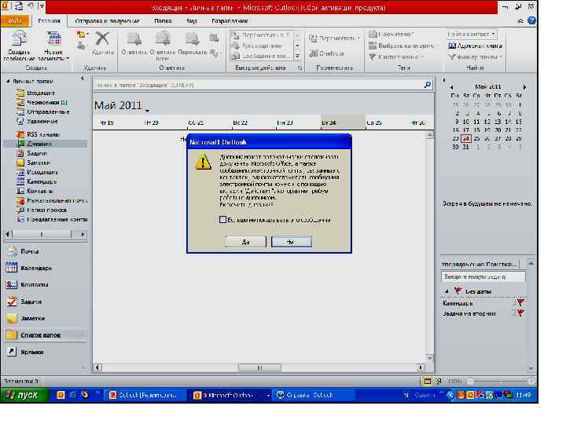Open the Файл tab
Image resolution: width=566 pixels, height=424 pixels.
point(14,21)
